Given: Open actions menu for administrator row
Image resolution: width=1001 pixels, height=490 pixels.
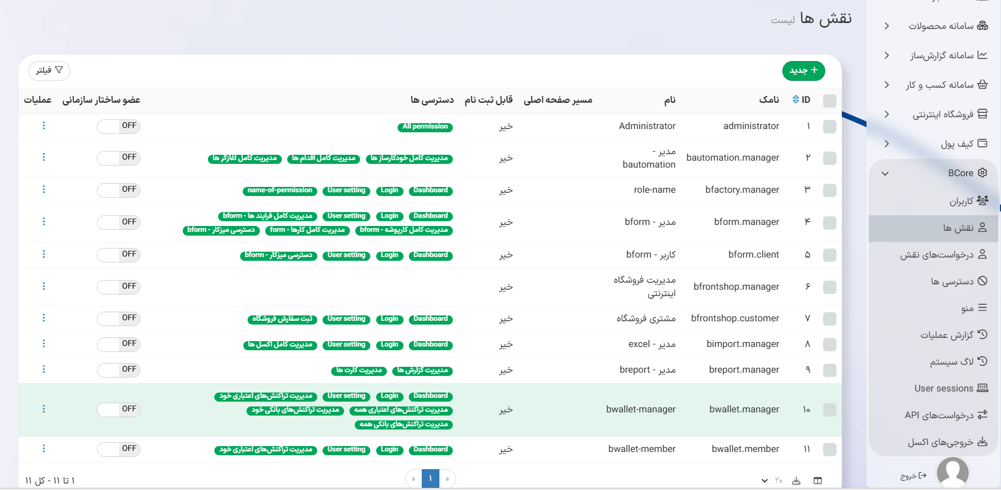Looking at the screenshot, I should (x=44, y=125).
